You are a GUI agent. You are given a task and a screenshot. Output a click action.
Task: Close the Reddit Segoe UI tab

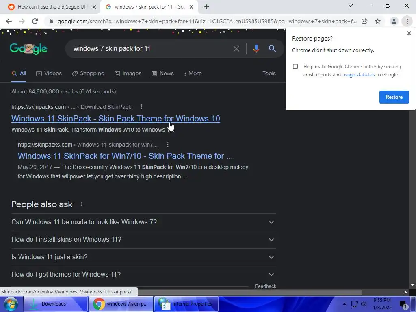click(94, 7)
